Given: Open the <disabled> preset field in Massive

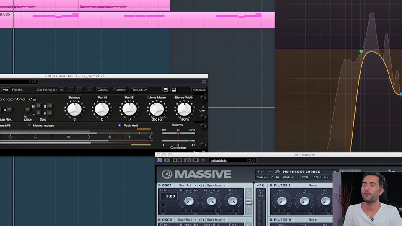Looking at the screenshot, I should [x=228, y=160].
